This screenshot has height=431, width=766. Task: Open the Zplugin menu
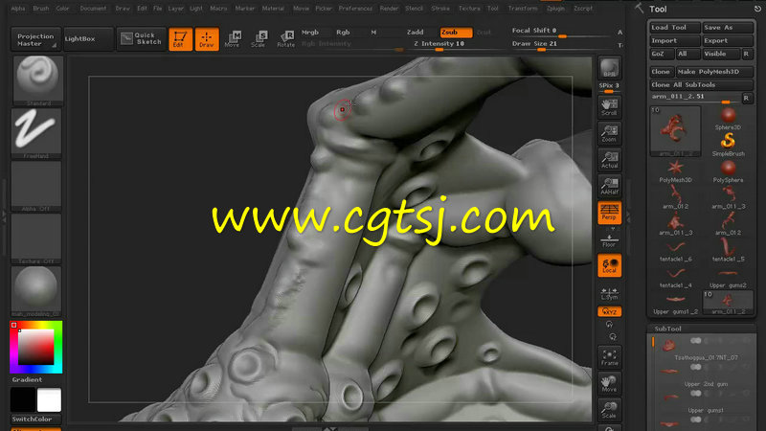[555, 9]
